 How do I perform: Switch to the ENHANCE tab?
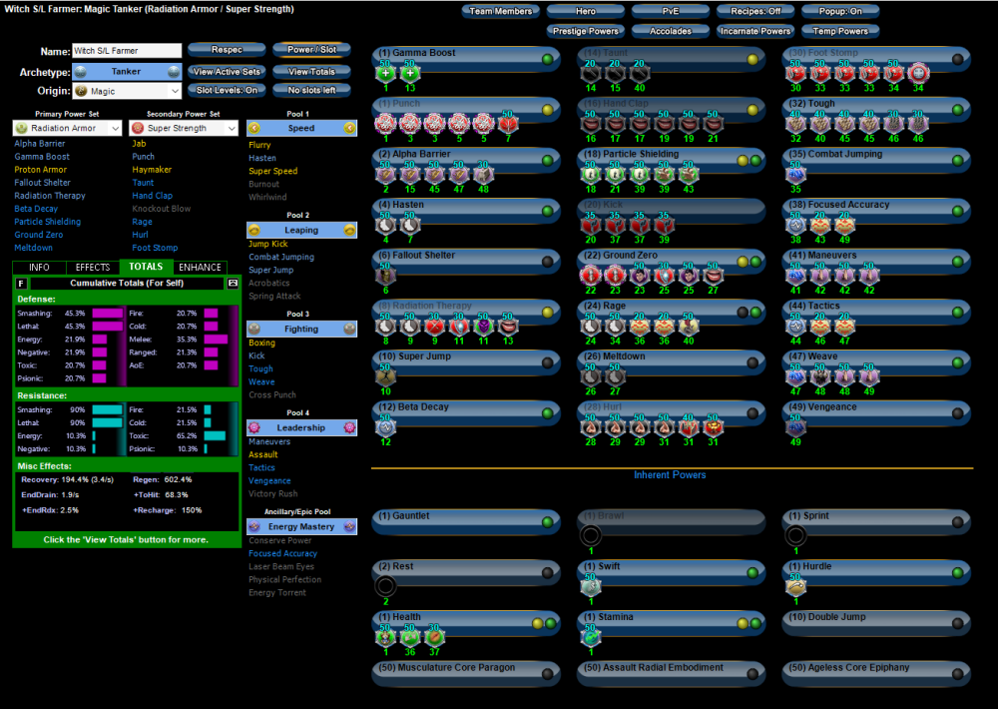(200, 267)
